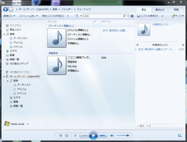This screenshot has width=187, height=142.
Task: Click ミュージック in the breadcrumb path
Action: tap(84, 9)
